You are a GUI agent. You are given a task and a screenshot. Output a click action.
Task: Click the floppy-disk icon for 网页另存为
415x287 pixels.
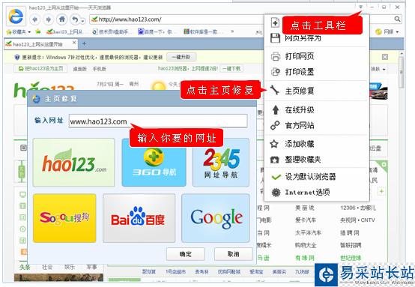click(x=275, y=38)
